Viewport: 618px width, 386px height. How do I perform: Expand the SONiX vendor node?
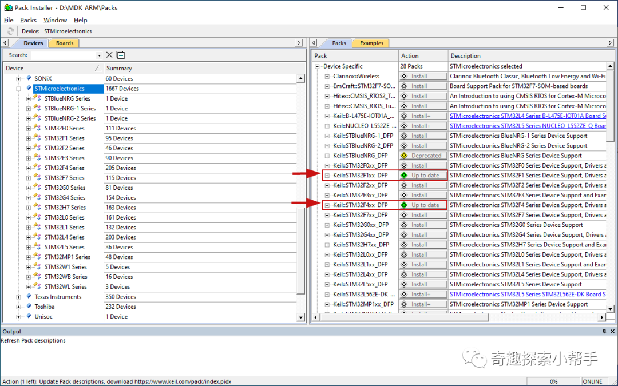18,79
